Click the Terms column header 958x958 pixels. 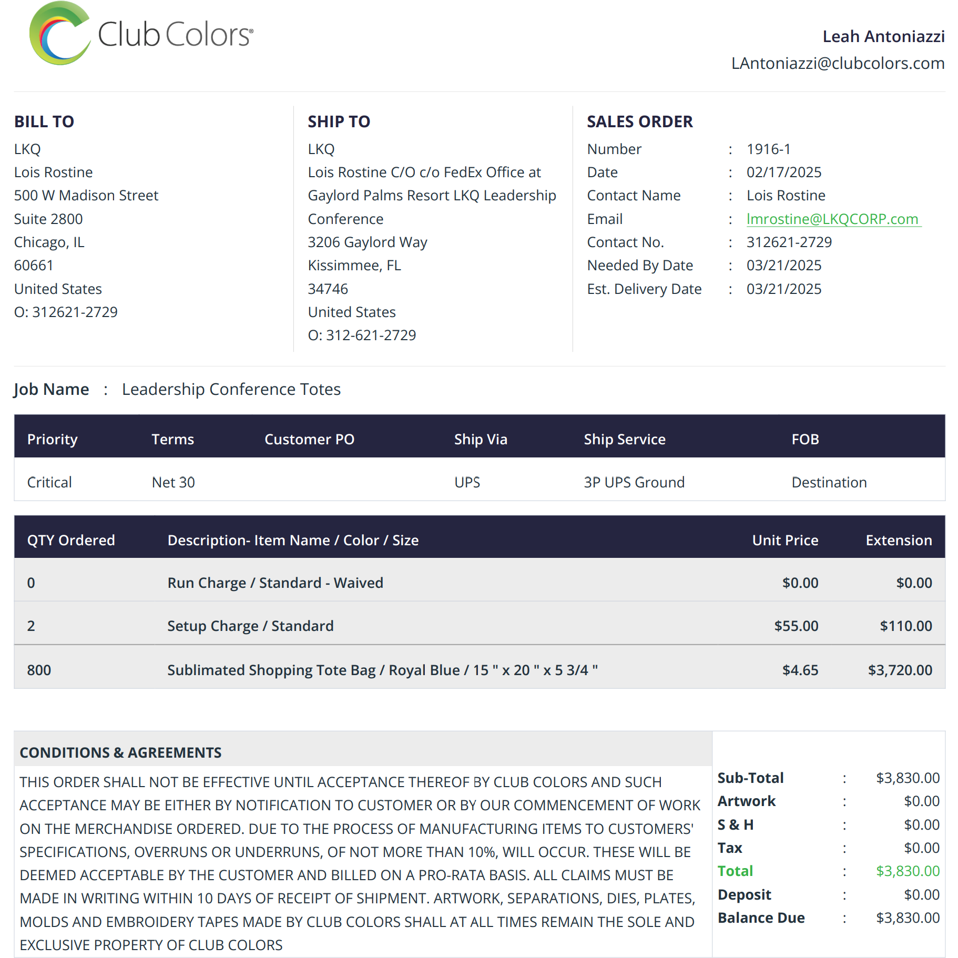tap(172, 439)
